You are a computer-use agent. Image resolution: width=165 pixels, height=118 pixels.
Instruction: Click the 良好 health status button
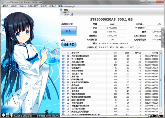click(x=69, y=31)
